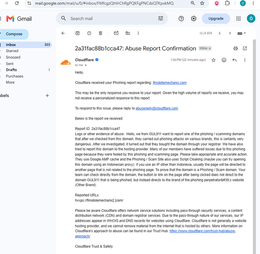The image size is (260, 254).
Task: Click the email subject 'Abuse Report Confirmation'
Action: [161, 49]
